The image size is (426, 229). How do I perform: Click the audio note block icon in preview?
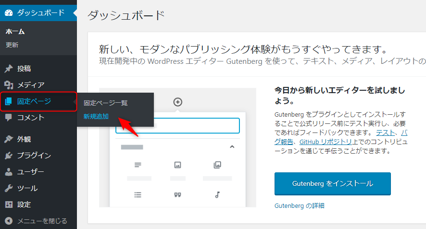(217, 195)
